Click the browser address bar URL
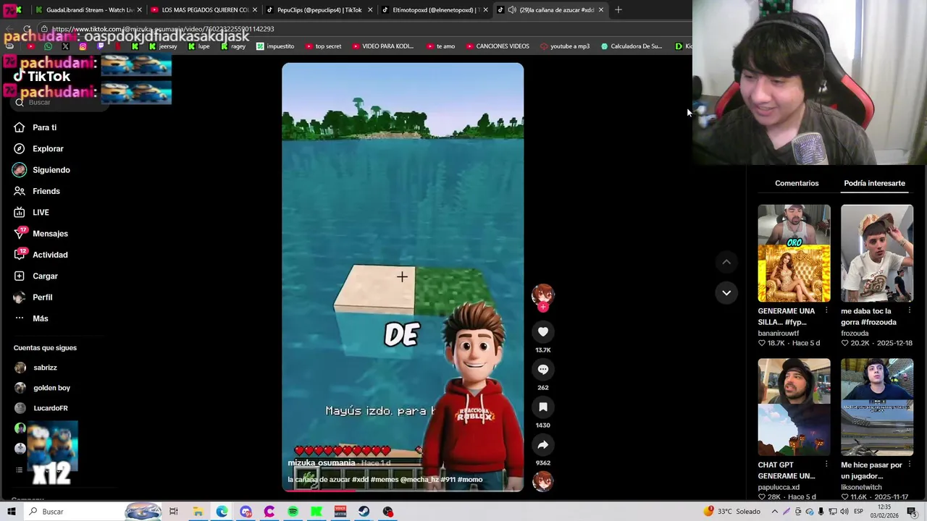927x521 pixels. point(163,29)
